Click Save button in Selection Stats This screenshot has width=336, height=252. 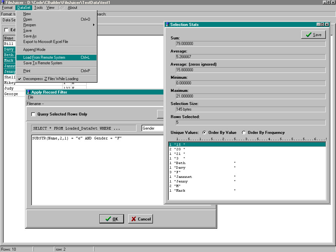(x=313, y=35)
